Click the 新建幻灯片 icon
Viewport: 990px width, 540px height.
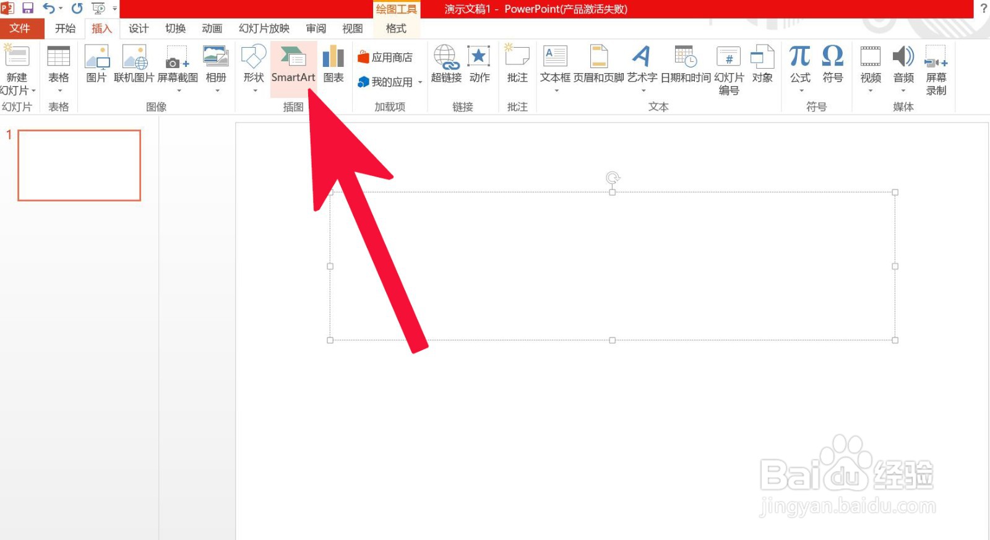point(17,56)
